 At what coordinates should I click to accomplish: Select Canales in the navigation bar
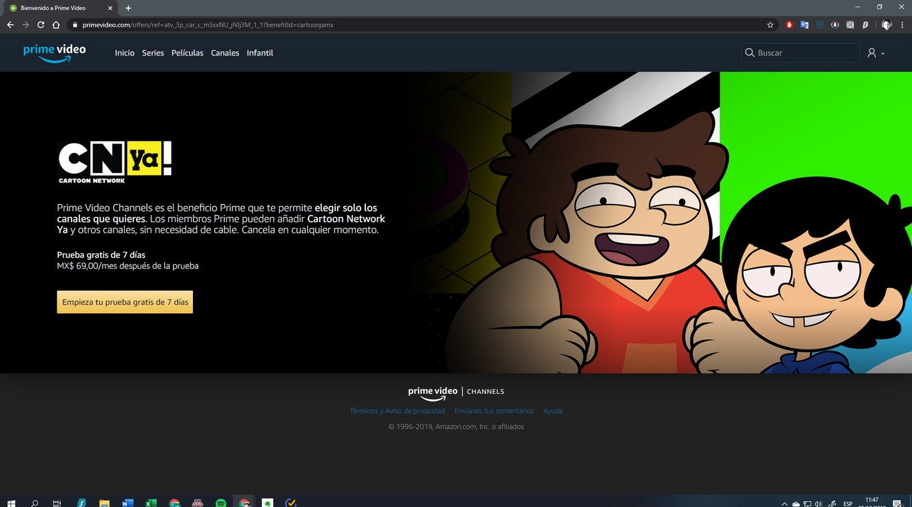(225, 53)
